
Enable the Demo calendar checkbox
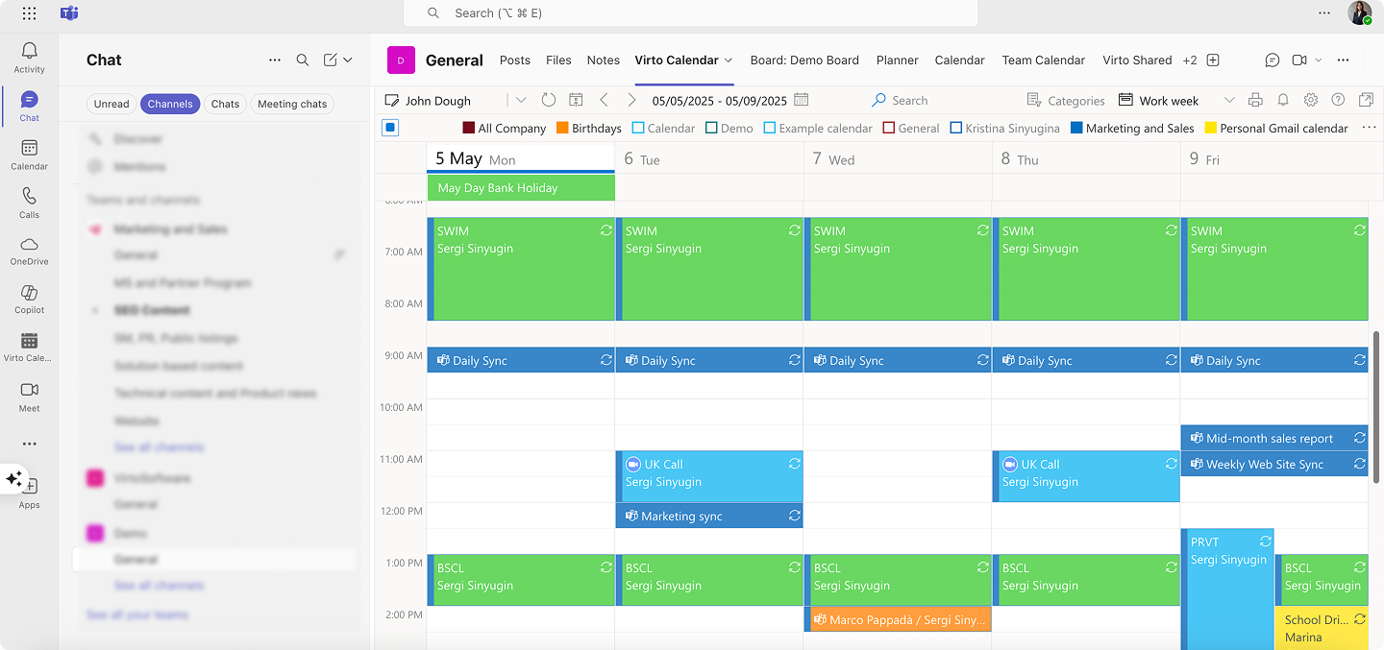click(x=711, y=128)
